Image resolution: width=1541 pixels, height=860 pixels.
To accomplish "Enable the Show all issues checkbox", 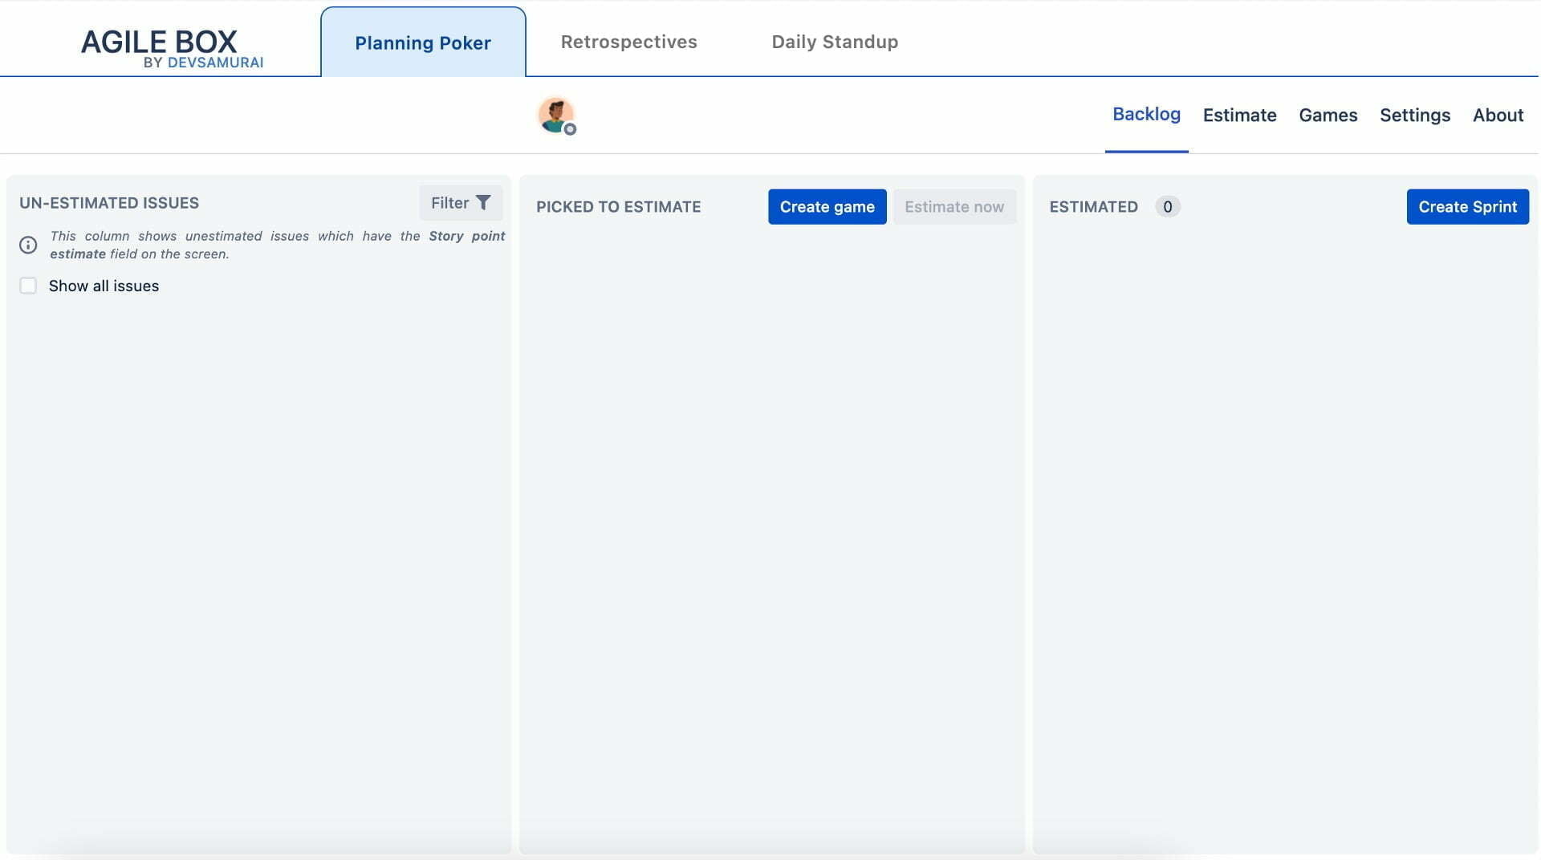I will tap(28, 285).
